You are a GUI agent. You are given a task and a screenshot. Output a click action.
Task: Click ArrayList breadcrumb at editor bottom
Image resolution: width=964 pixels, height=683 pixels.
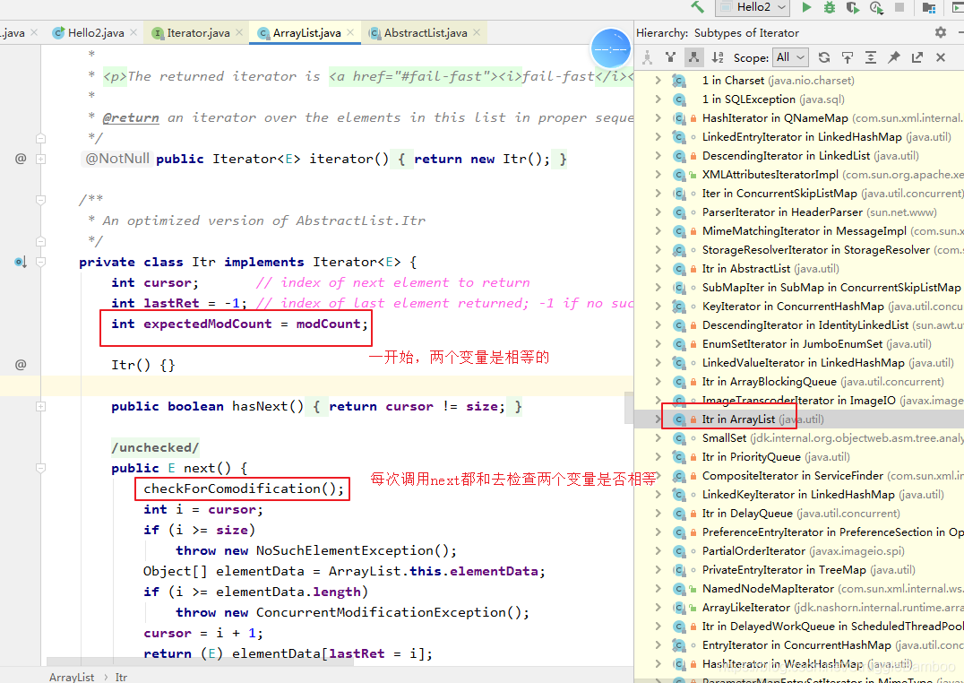point(72,677)
